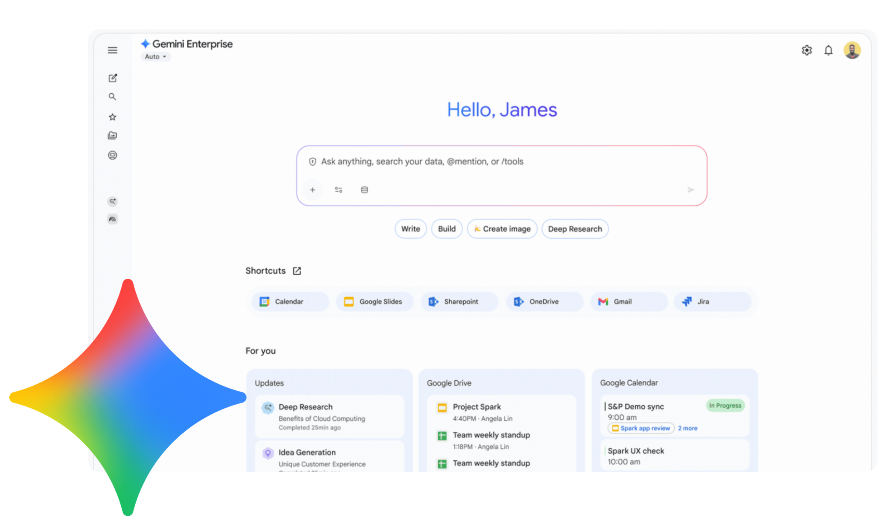Add attachment with the plus button

[312, 190]
